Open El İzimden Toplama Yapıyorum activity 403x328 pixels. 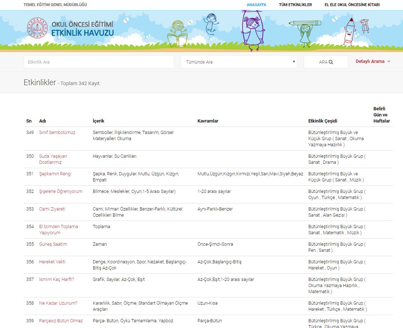(58, 230)
